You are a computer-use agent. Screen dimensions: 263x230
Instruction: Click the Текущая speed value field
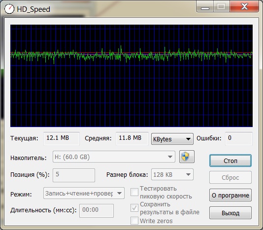click(62, 138)
